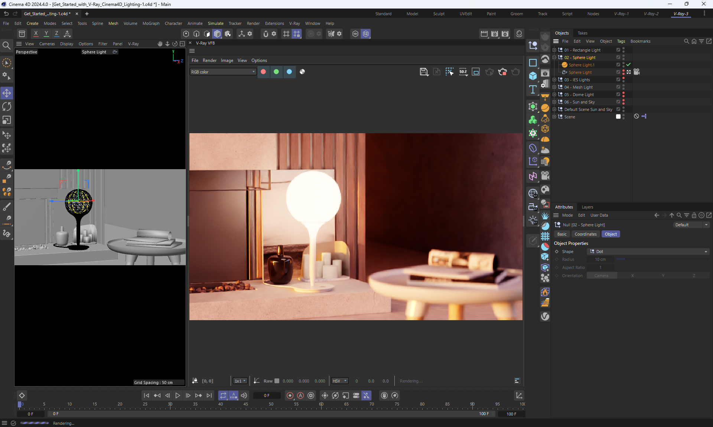The image size is (713, 427).
Task: Toggle the red channel in VFB
Action: click(263, 72)
